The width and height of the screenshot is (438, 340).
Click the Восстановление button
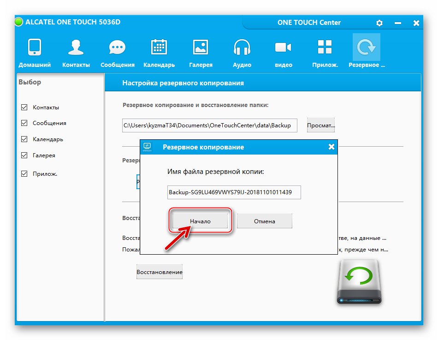coord(160,272)
